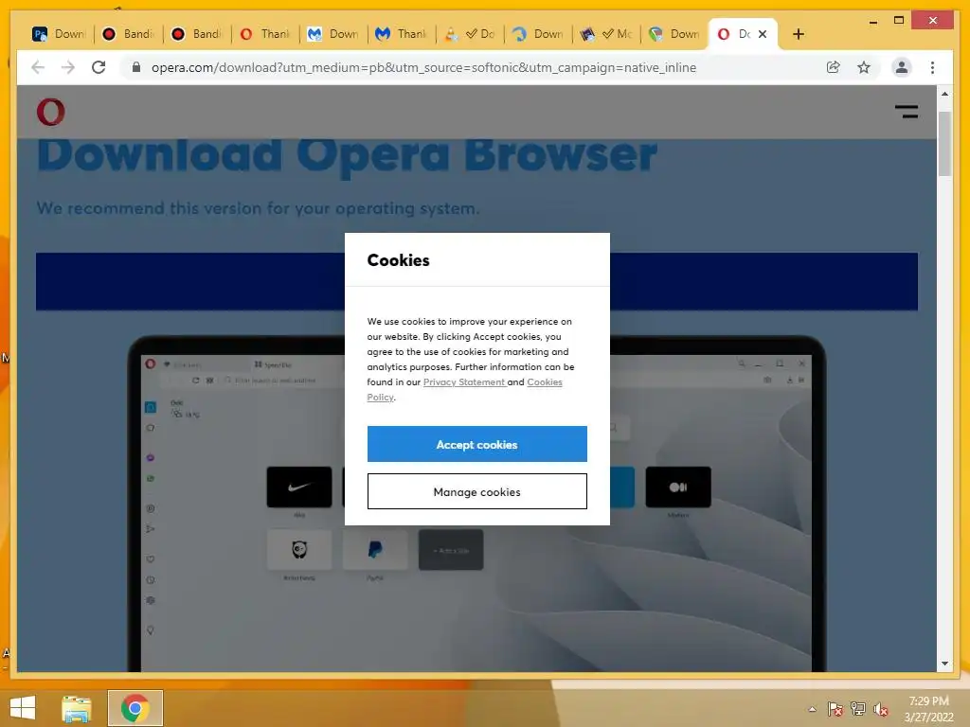Switch to the first Bandicam tab

point(128,34)
